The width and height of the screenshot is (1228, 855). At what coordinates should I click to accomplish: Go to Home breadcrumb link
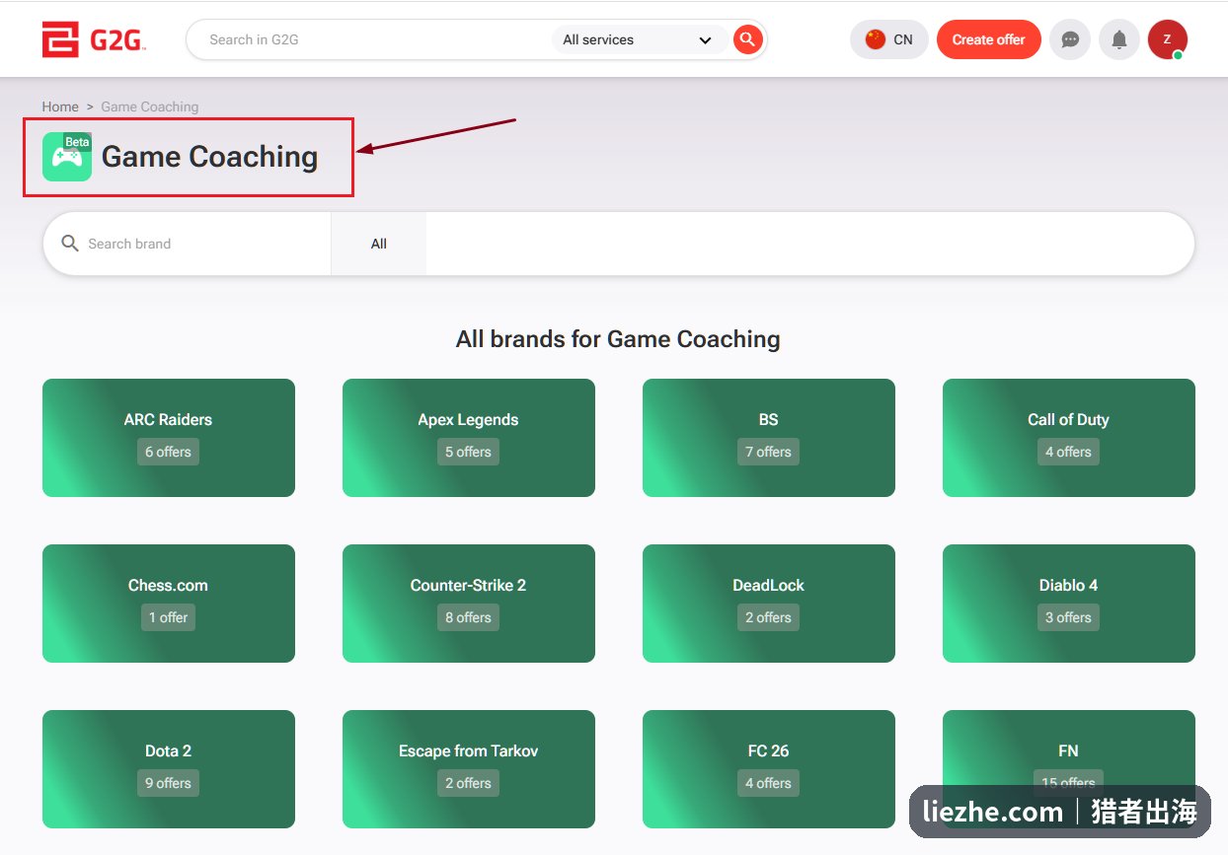[x=60, y=107]
